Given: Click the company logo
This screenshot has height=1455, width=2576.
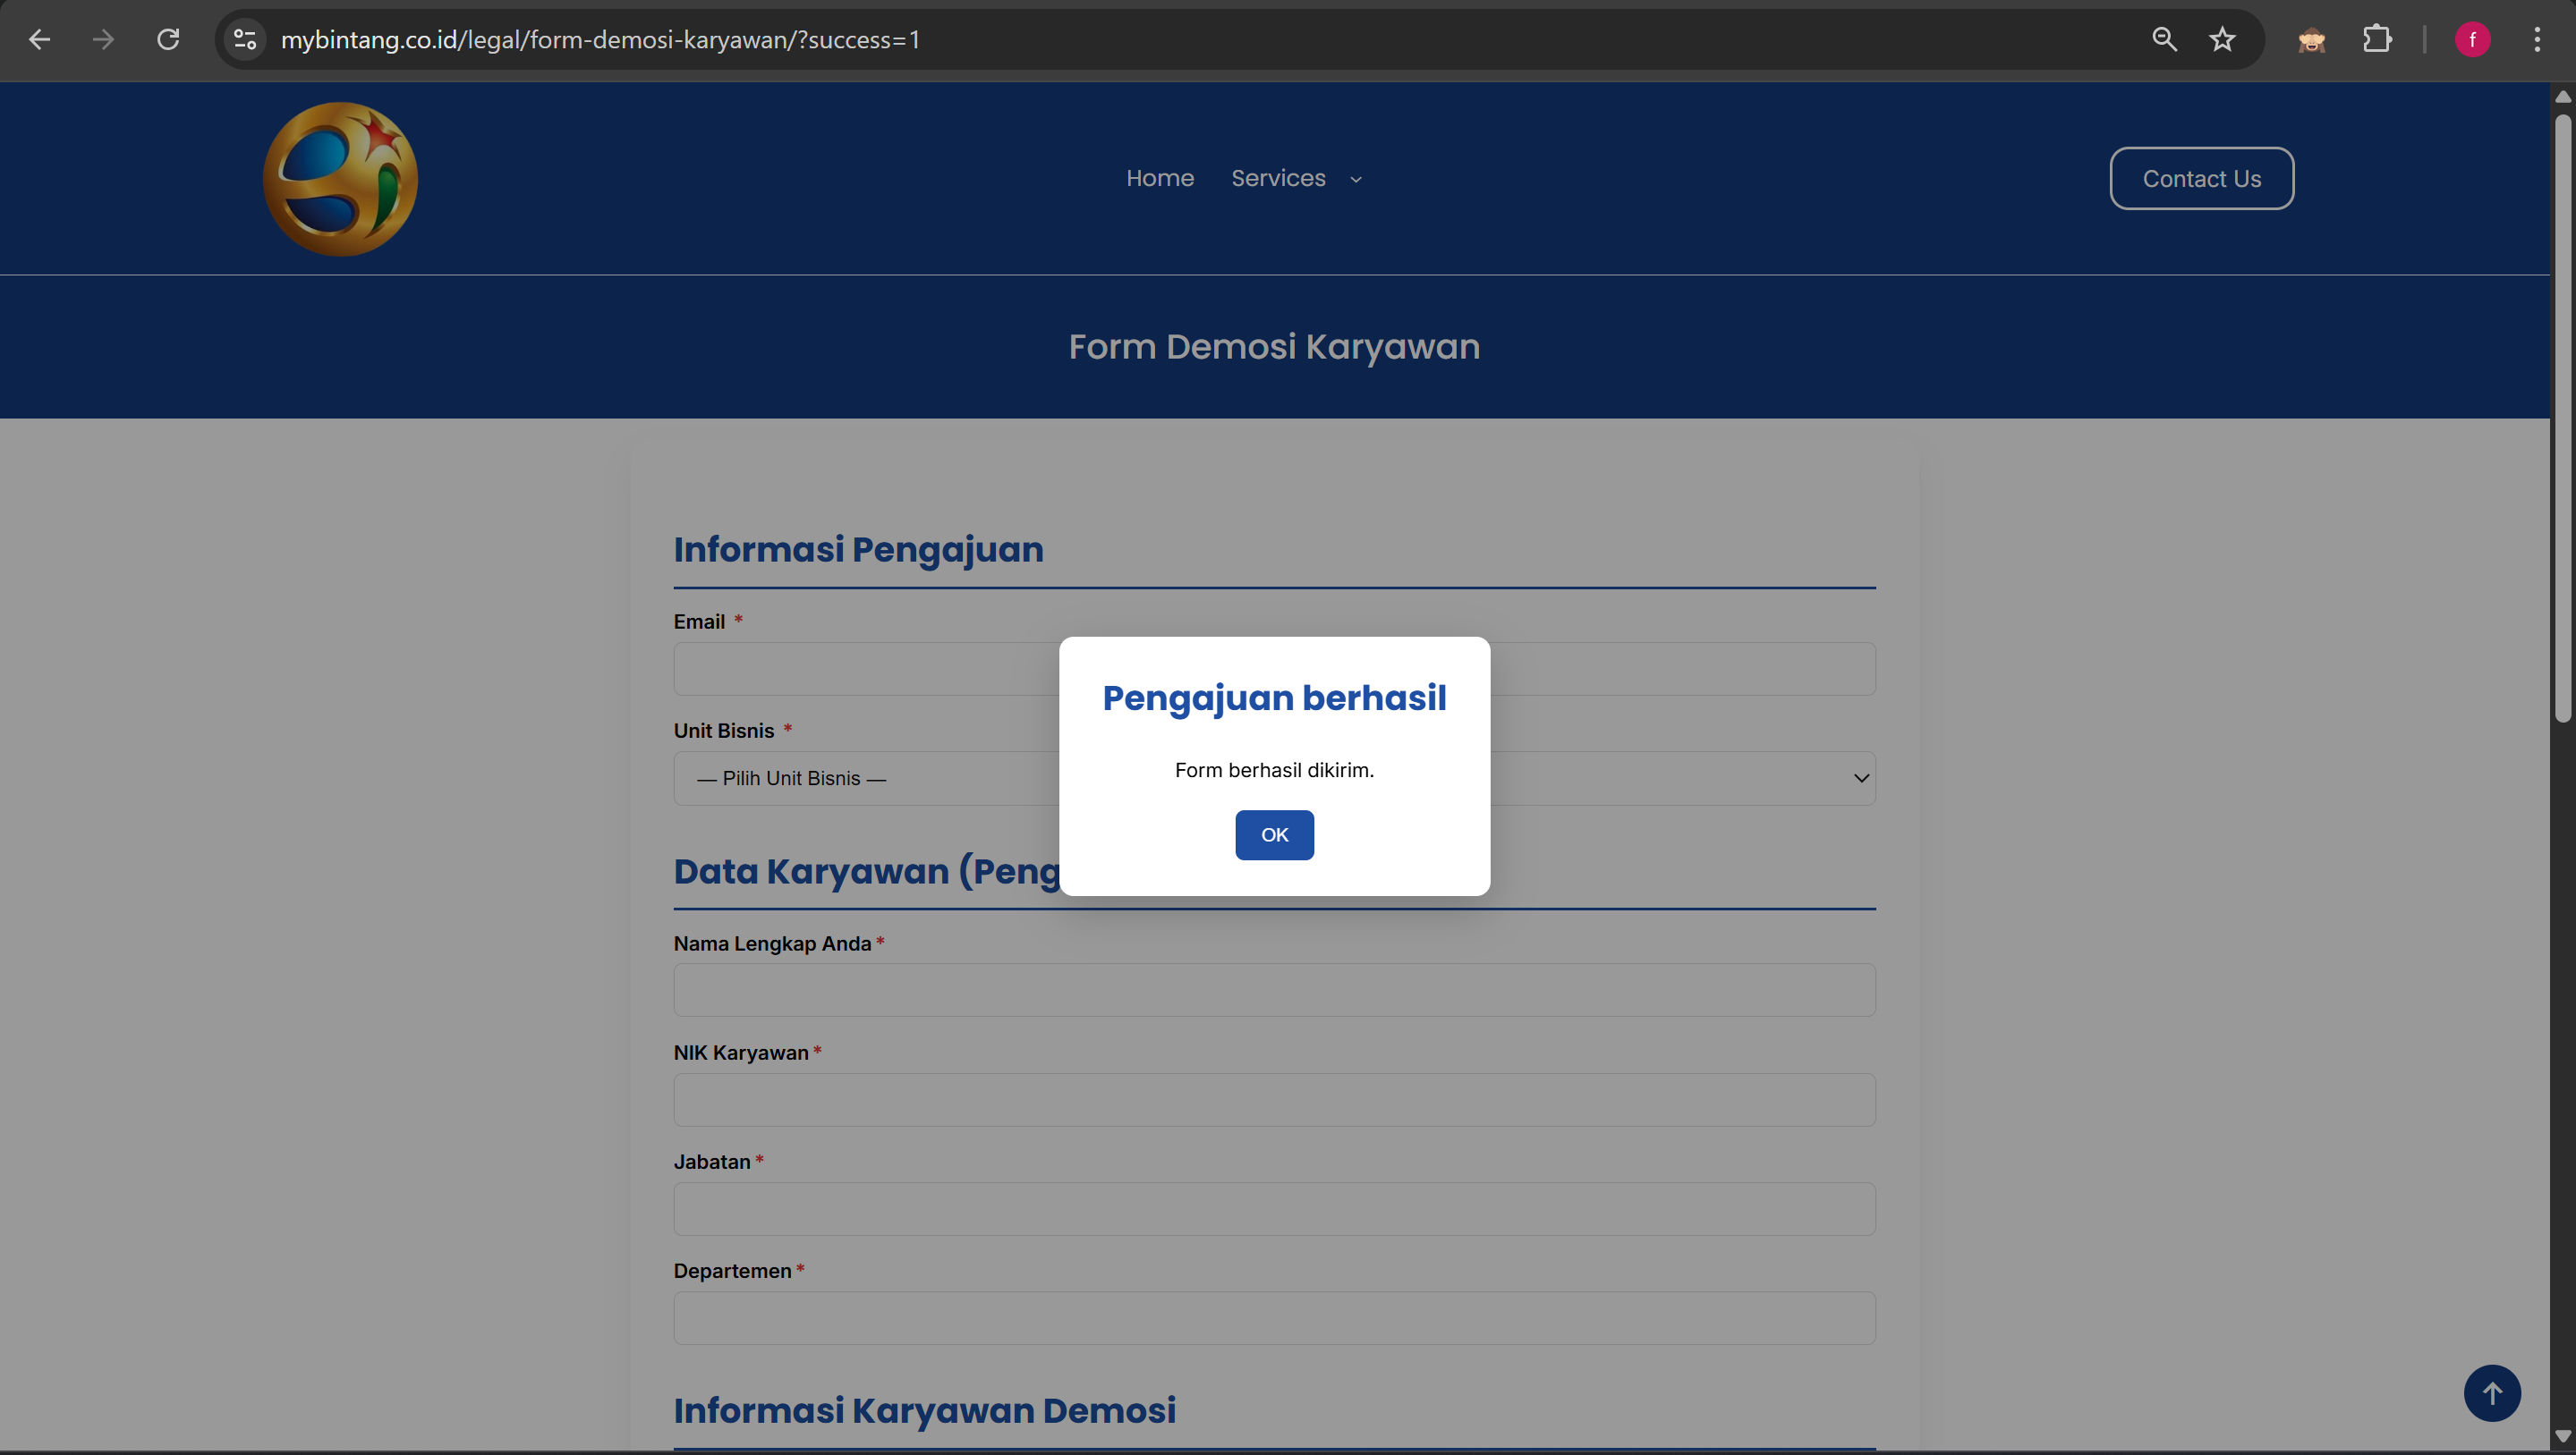Looking at the screenshot, I should [340, 179].
